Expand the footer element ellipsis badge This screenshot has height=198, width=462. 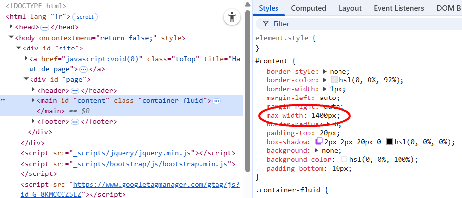[x=75, y=122]
